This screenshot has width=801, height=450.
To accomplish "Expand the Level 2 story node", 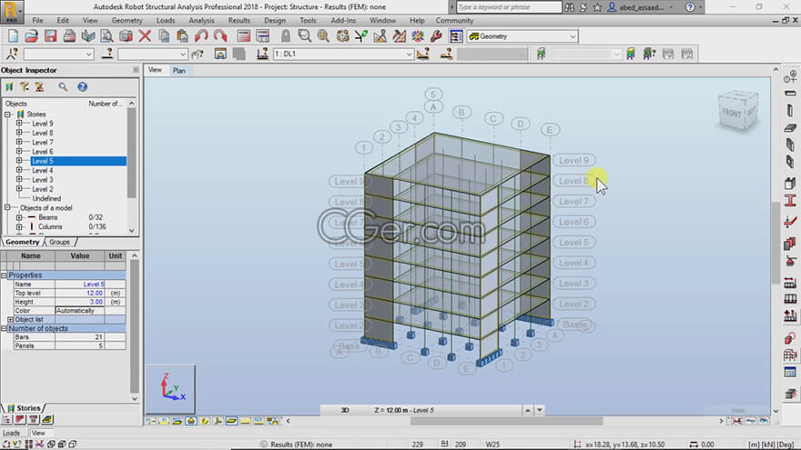I will point(19,189).
